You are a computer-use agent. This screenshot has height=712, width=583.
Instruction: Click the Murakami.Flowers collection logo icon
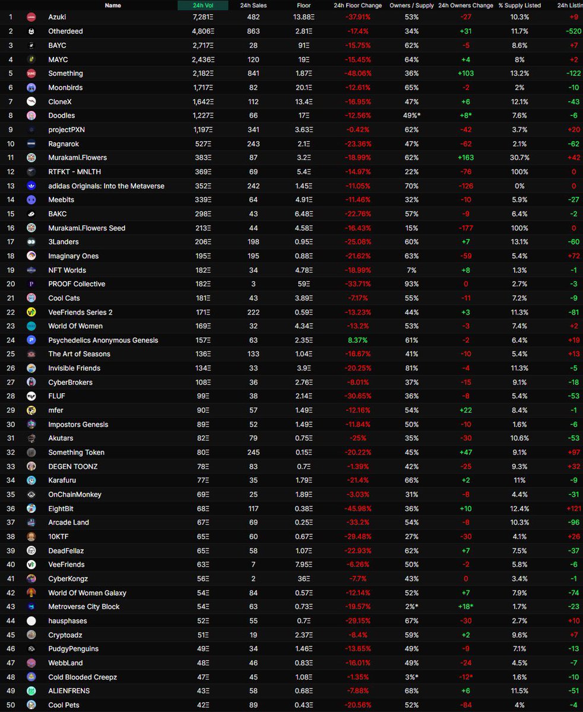[31, 158]
